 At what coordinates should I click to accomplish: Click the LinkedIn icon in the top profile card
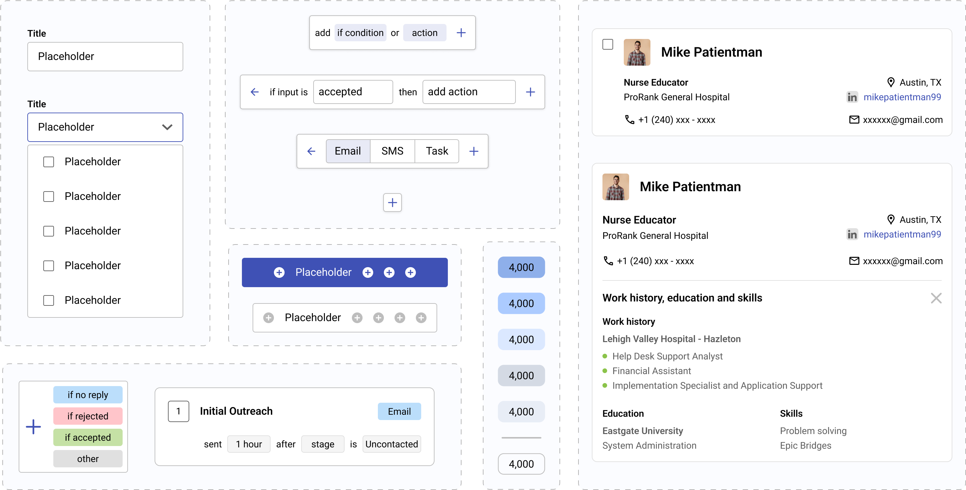[852, 97]
